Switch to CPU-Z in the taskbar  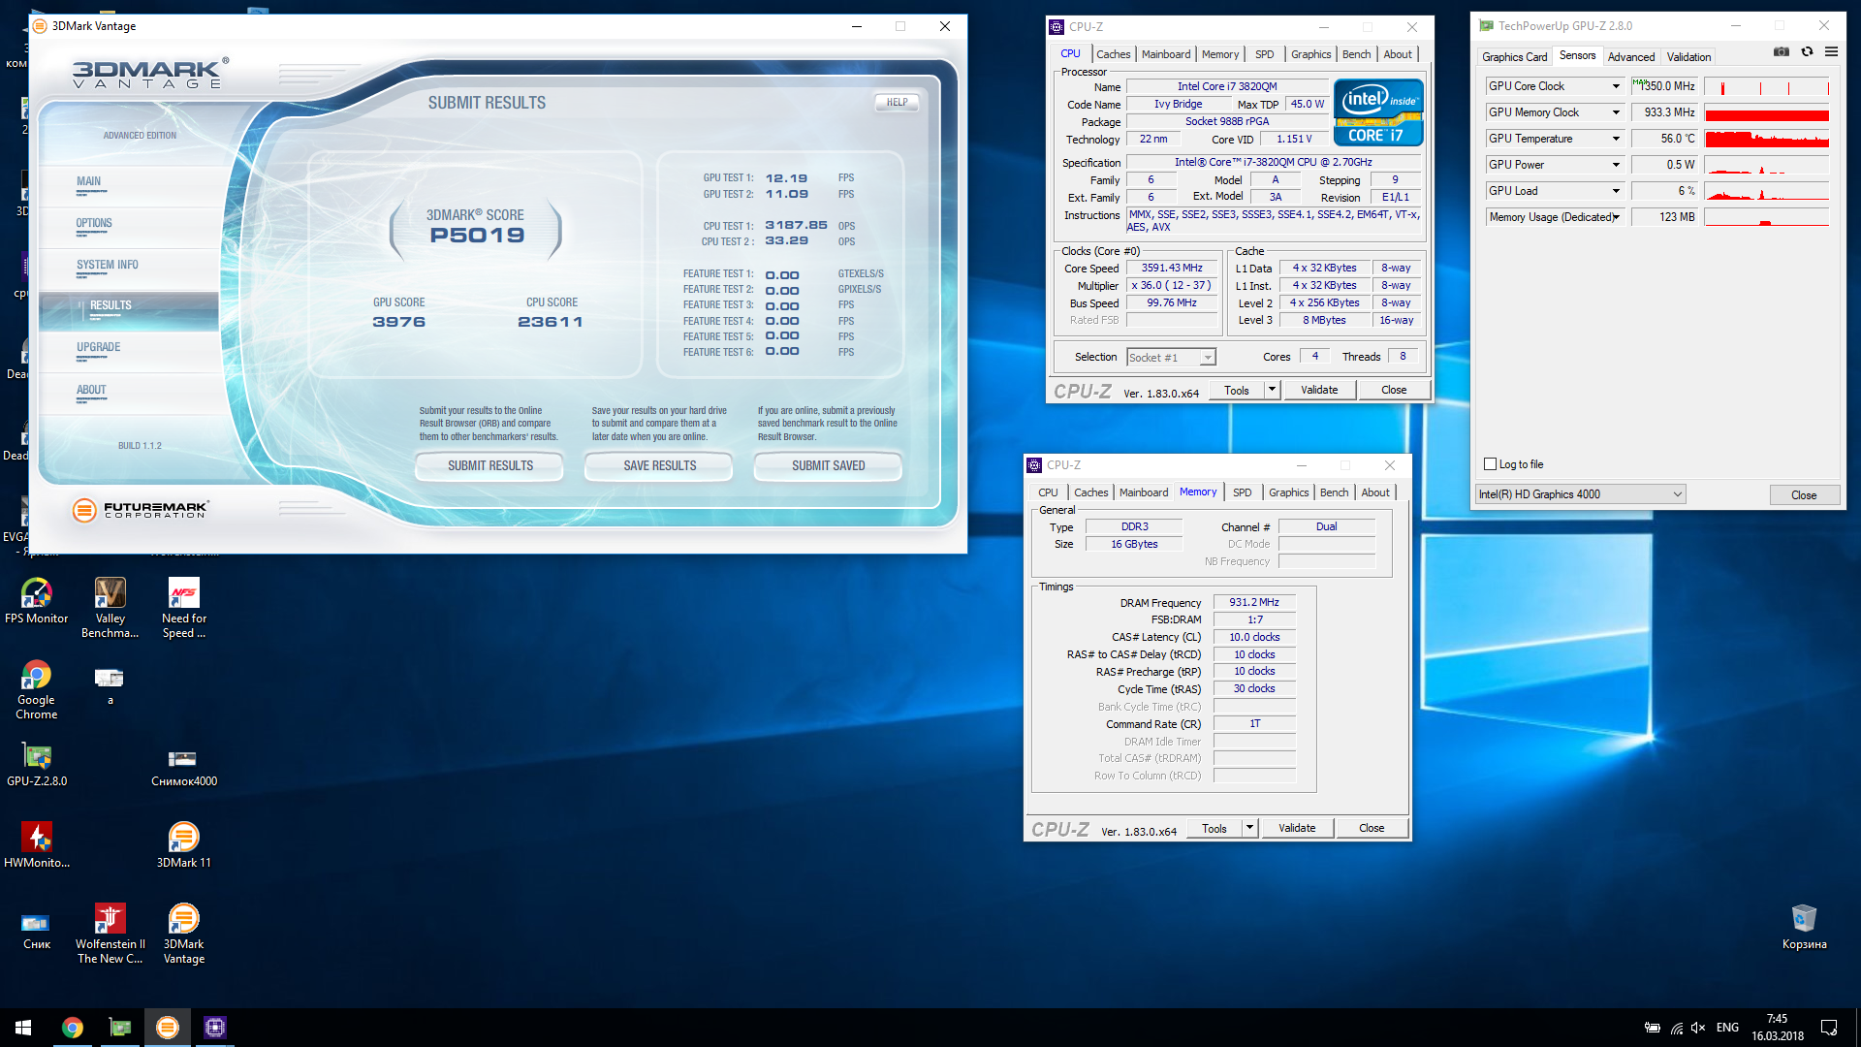point(214,1028)
